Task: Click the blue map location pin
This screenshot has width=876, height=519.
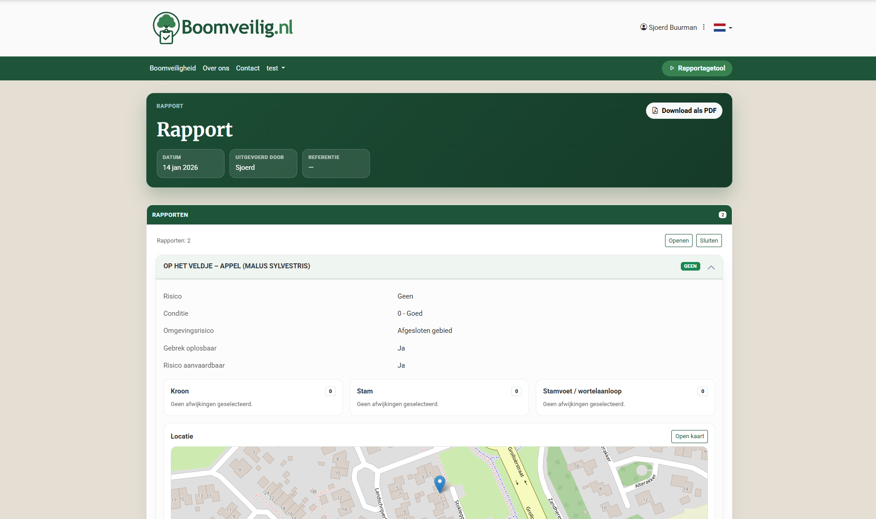Action: point(440,483)
